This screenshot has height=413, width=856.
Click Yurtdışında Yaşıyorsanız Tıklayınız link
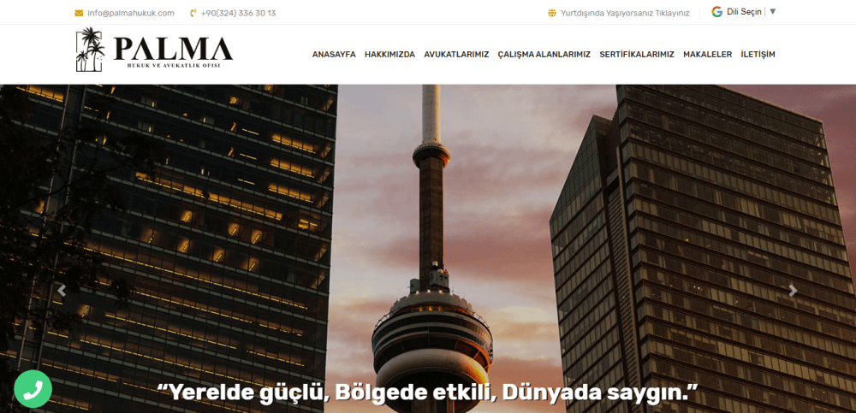[625, 13]
